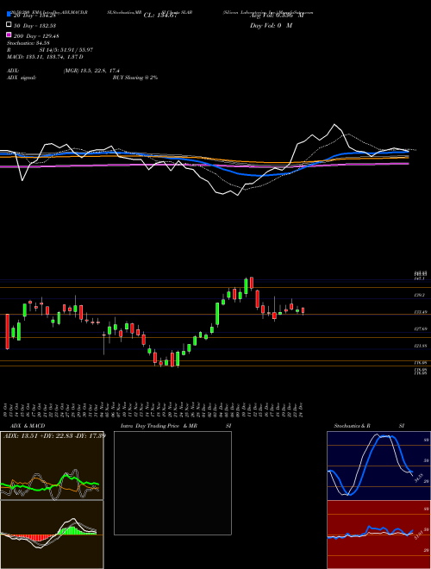Screen dimensions: 431x569
Task: Click the '(MGR) 13.5, 22.8, 17.4' ADX values
Action: [x=91, y=71]
